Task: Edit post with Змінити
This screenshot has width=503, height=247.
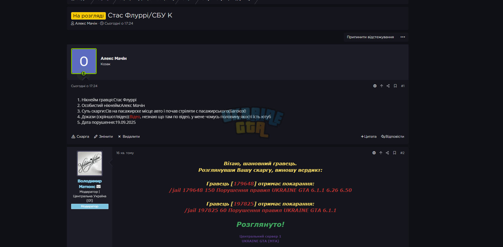Action: (103, 137)
